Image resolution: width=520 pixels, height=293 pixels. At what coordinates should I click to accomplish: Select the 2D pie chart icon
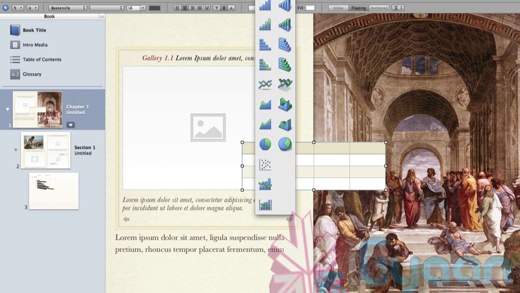coord(265,144)
